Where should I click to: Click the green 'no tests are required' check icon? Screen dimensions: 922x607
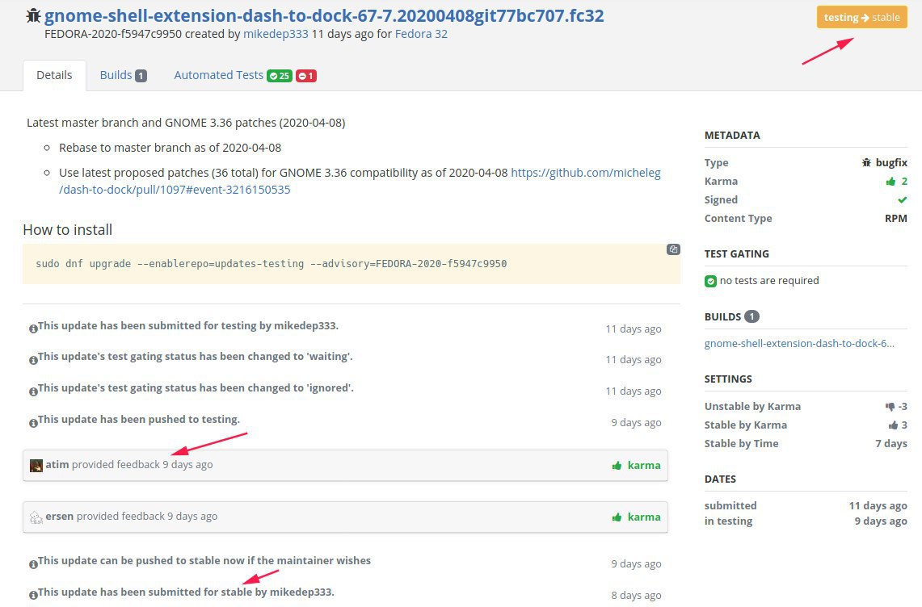710,281
